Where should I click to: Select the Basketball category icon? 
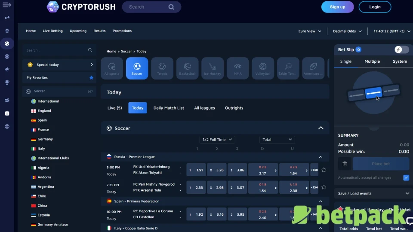[x=187, y=68]
